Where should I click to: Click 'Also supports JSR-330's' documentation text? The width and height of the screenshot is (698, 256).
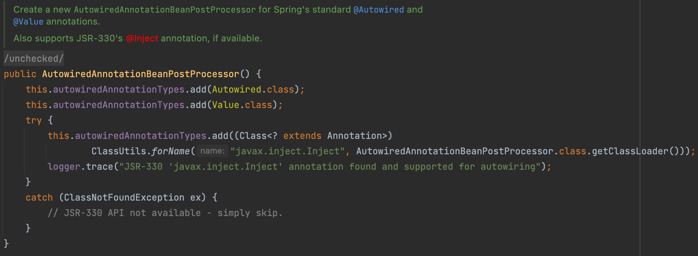[x=68, y=38]
